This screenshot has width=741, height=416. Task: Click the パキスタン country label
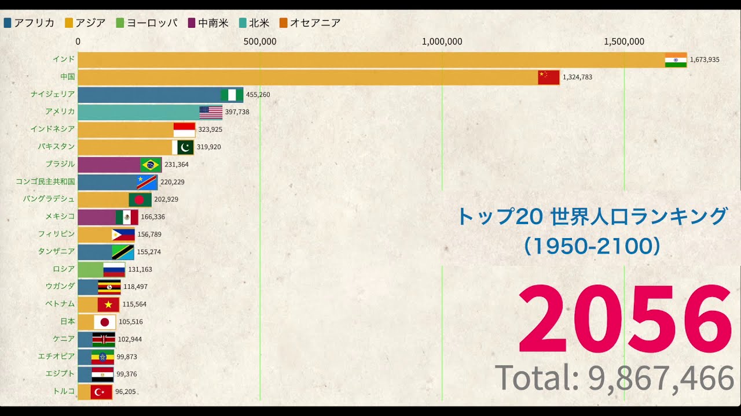pos(56,146)
